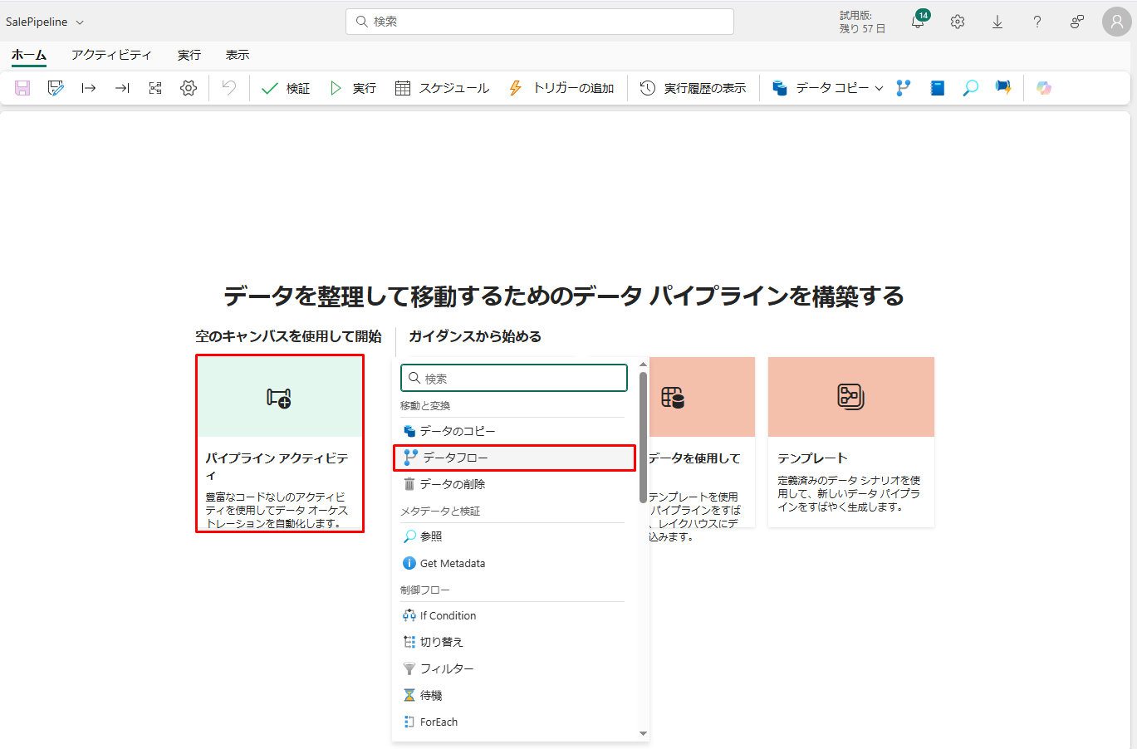This screenshot has height=749, width=1137.
Task: Click the Save icon in the toolbar
Action: point(22,88)
